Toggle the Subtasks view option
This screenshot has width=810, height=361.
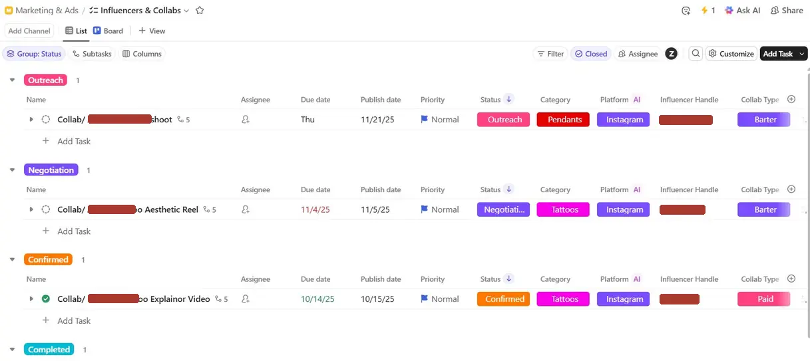point(92,54)
